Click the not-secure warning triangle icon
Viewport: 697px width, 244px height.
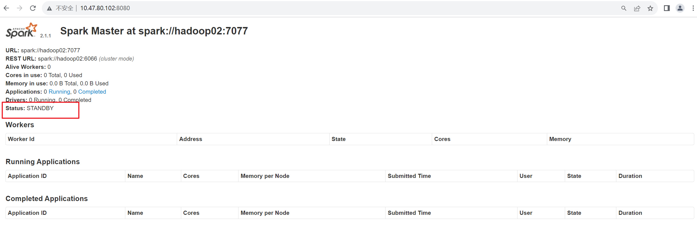[50, 9]
